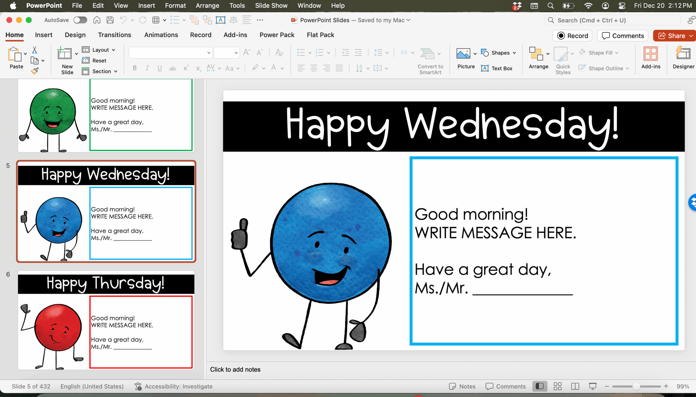Click the Add-ins icon
This screenshot has height=397, width=696.
pyautogui.click(x=650, y=59)
